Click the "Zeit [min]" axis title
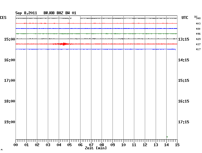 click(x=96, y=148)
